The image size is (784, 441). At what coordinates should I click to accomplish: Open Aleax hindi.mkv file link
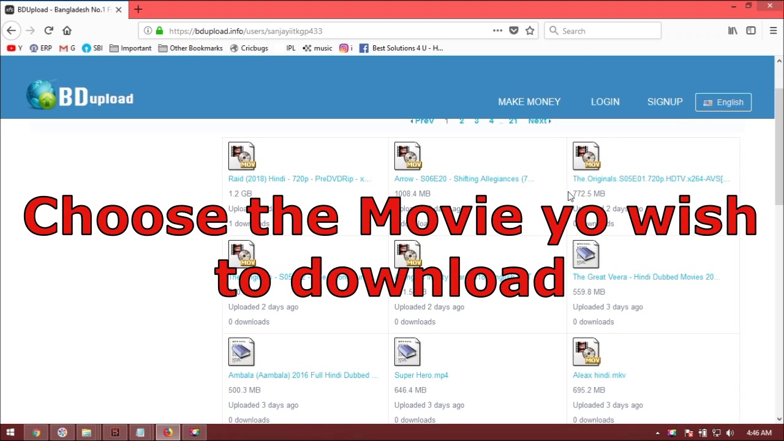coord(599,375)
